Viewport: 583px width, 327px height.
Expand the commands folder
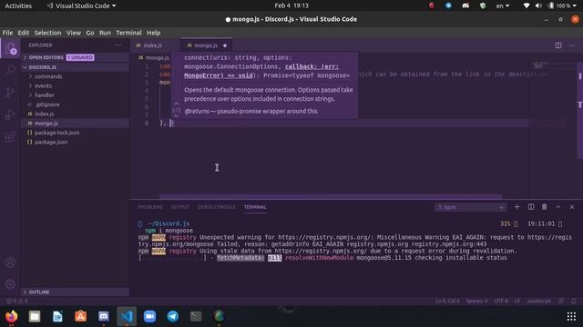pos(76,76)
